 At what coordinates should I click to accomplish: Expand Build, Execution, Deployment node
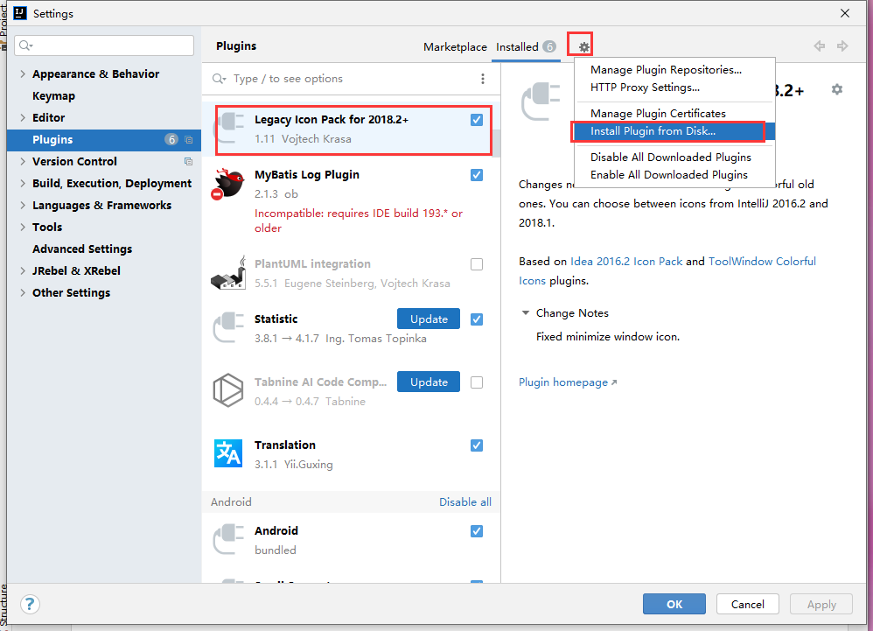(x=23, y=183)
